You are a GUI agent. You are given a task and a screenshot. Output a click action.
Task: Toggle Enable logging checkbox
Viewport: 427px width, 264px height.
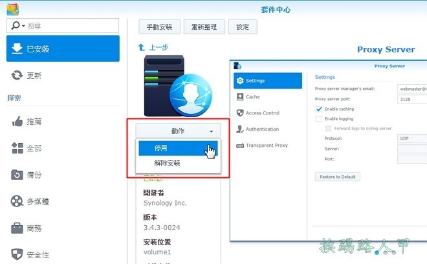(x=318, y=119)
